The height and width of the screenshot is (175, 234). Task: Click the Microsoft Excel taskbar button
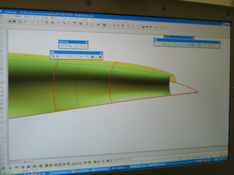(60, 172)
